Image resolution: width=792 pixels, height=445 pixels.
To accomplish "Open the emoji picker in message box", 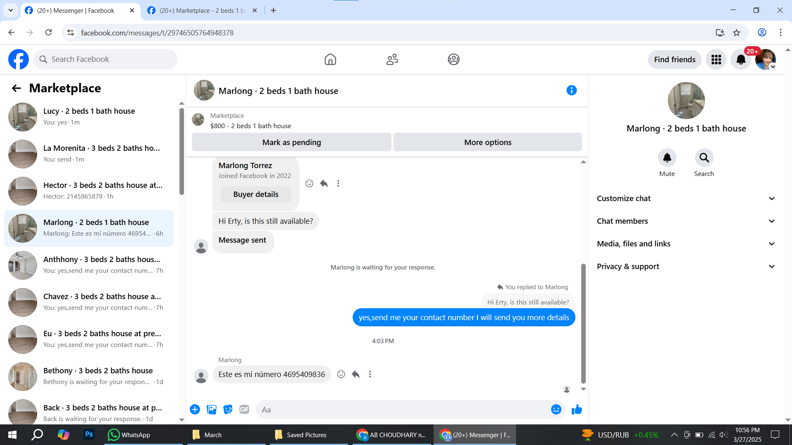I will click(x=556, y=410).
